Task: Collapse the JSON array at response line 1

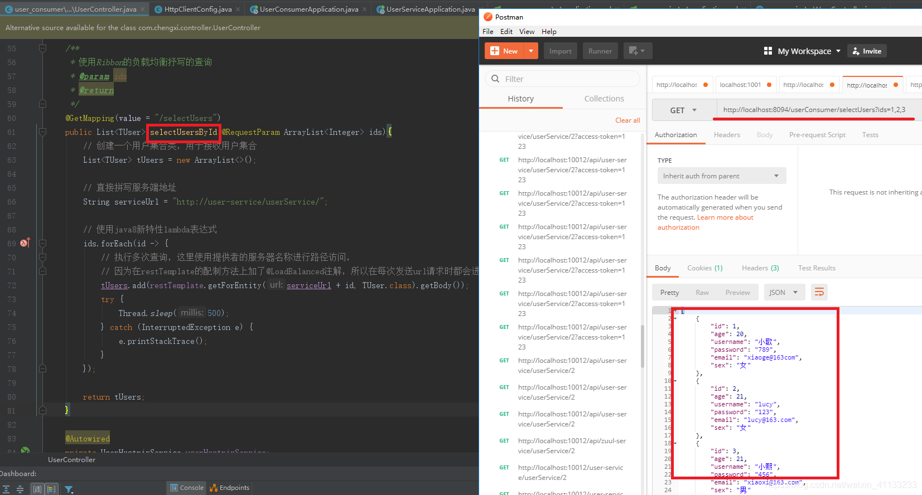Action: [x=675, y=311]
